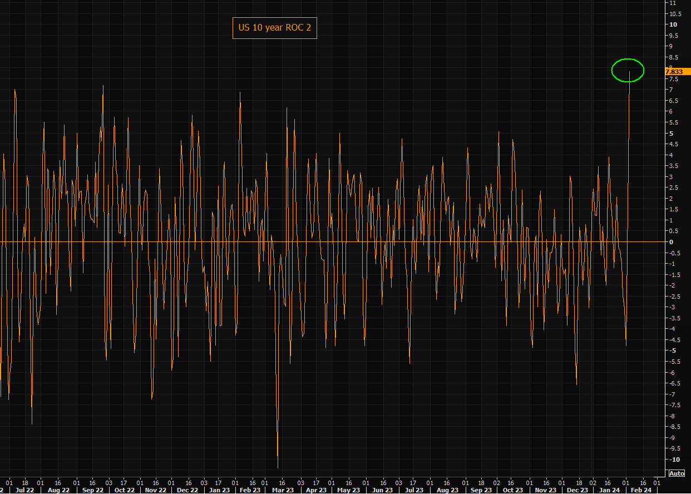Click the 5 tick on the value axis
The height and width of the screenshot is (494, 691).
coord(672,134)
